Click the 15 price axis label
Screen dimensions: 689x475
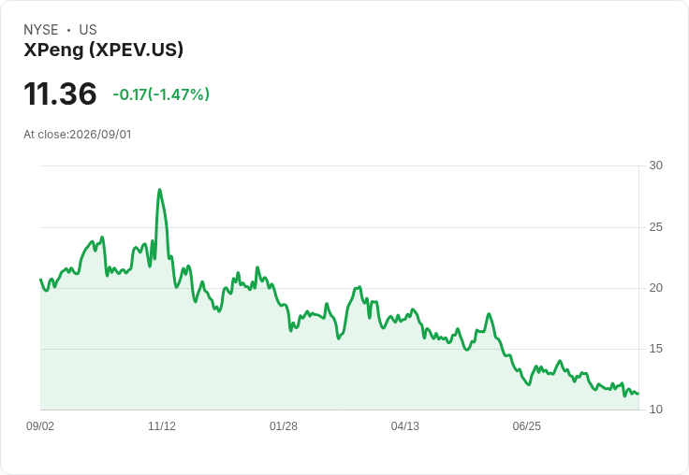[655, 349]
